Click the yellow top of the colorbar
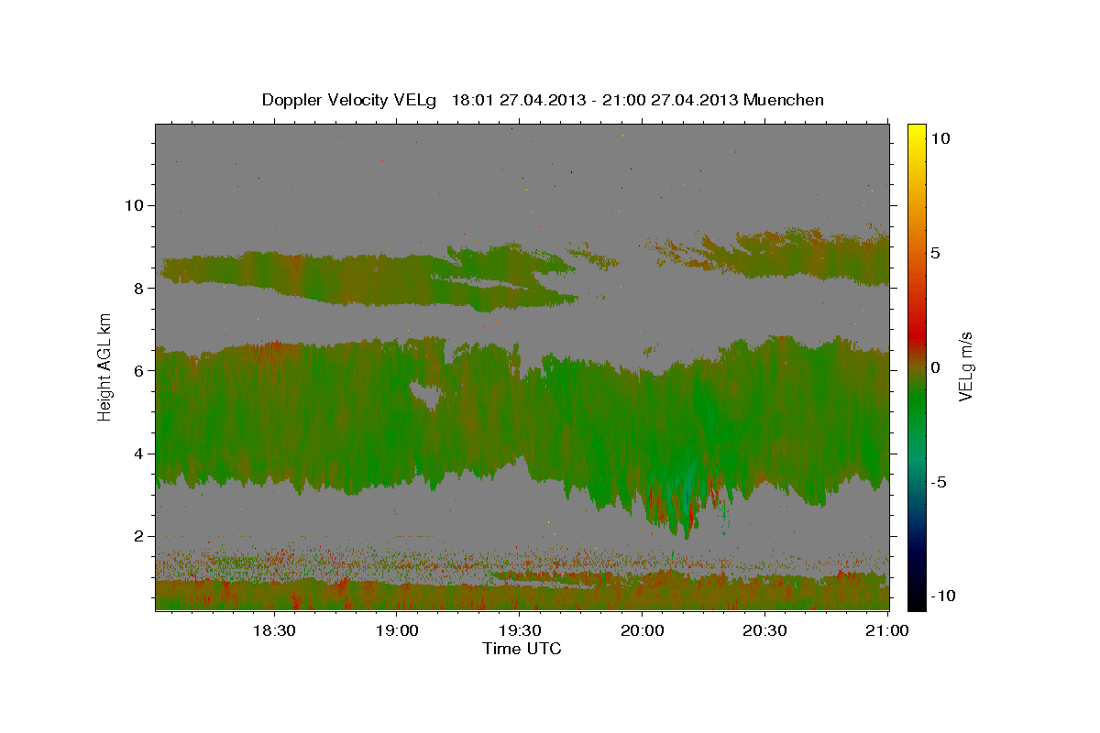1100x733 pixels. coord(917,133)
